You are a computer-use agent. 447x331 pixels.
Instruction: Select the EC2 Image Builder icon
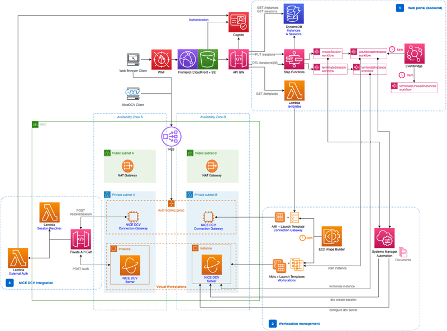pyautogui.click(x=332, y=236)
